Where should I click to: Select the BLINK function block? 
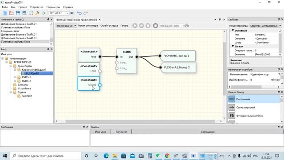tap(127, 61)
